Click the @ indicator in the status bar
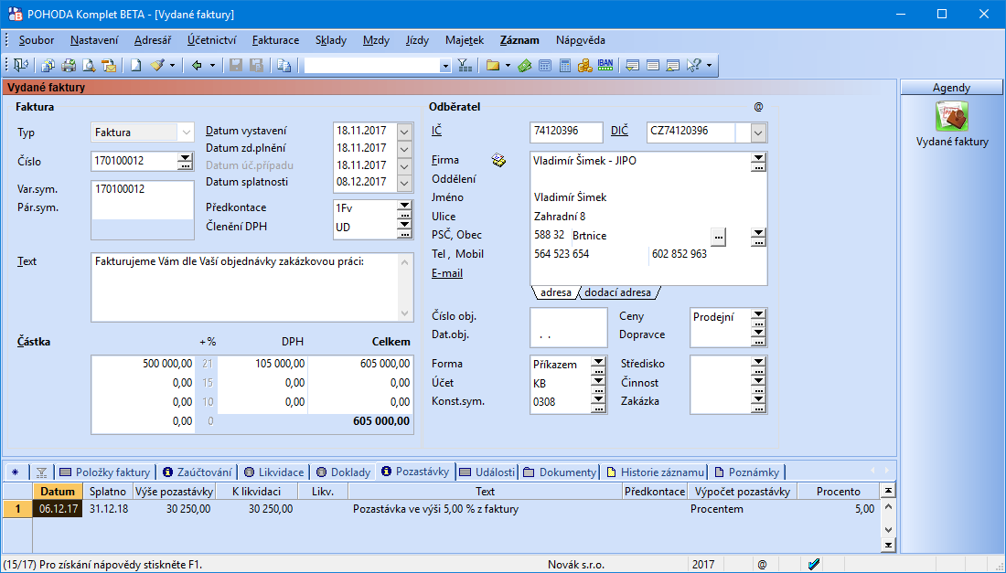Viewport: 1006px width, 573px height. [x=762, y=564]
